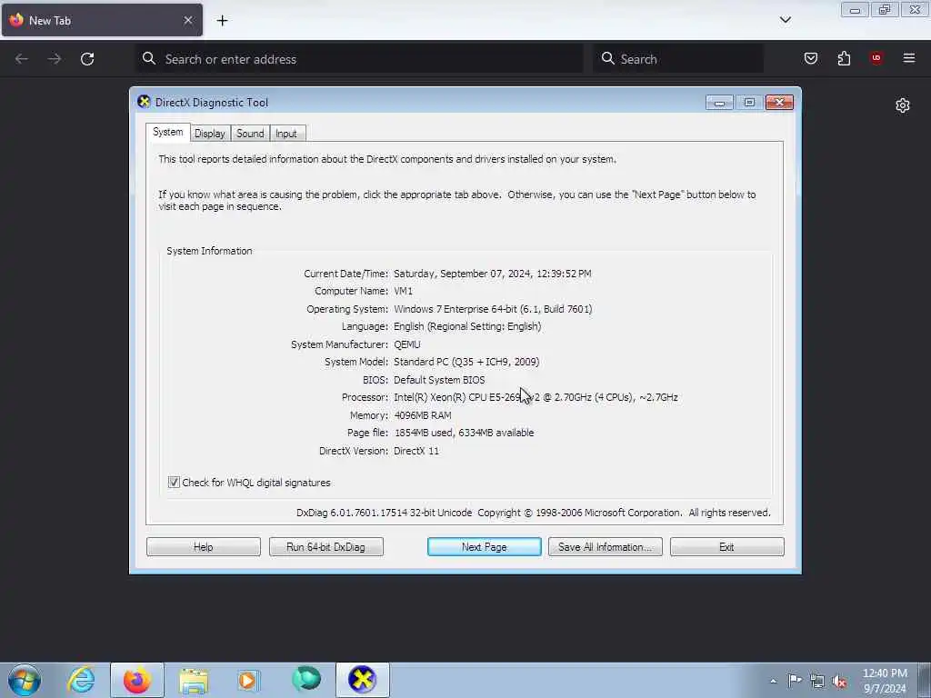The image size is (931, 698).
Task: Click the current date/time value text
Action: (x=492, y=274)
